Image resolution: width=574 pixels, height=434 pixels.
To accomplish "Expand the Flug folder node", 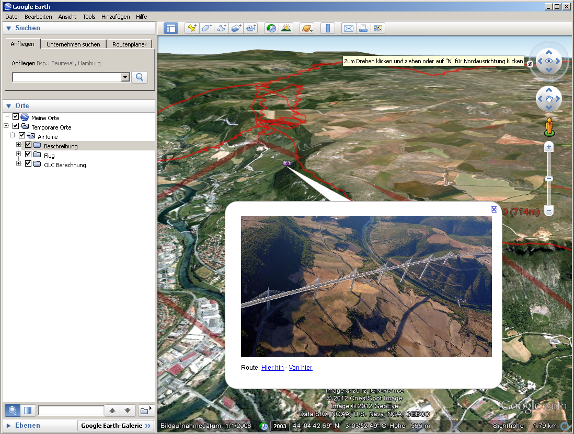I will tap(19, 154).
